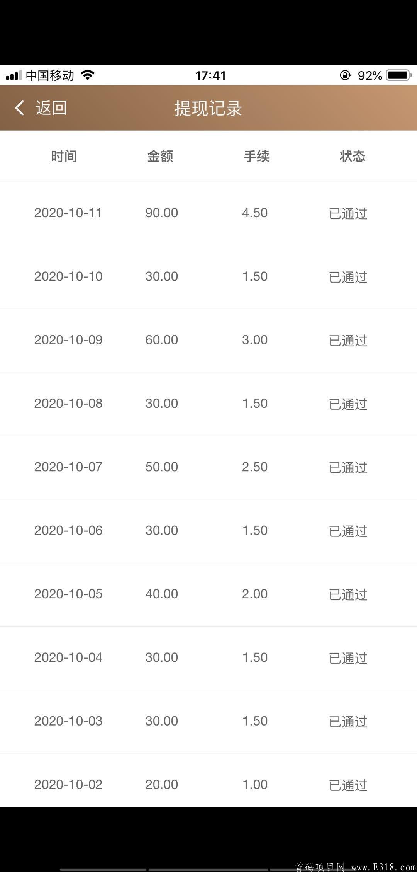The width and height of the screenshot is (417, 872).
Task: Tap the cellular signal bars icon
Action: coord(14,75)
